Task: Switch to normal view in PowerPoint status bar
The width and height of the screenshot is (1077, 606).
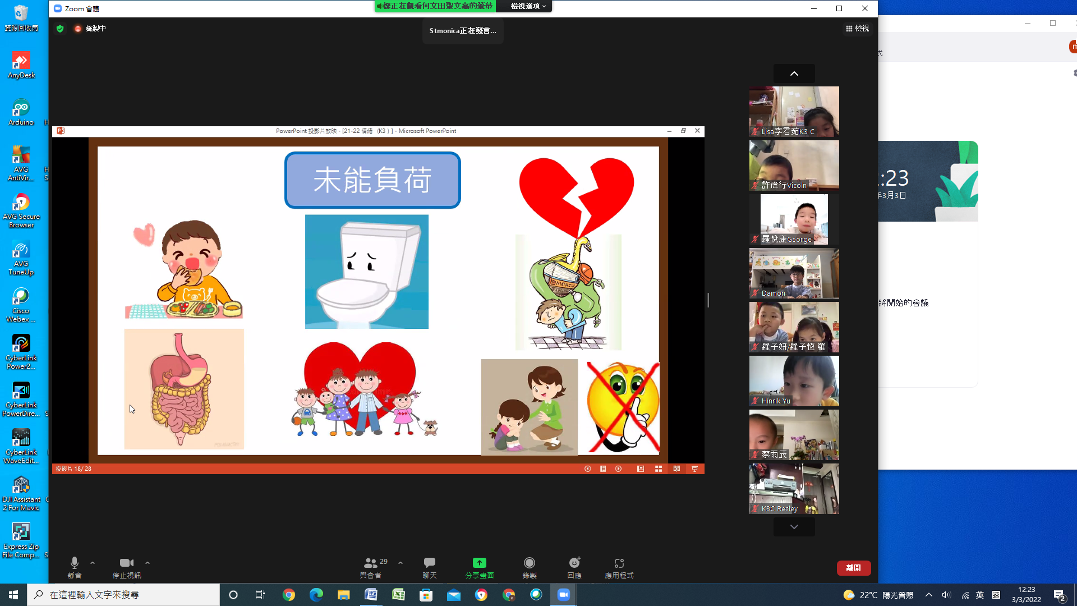Action: [x=641, y=469]
